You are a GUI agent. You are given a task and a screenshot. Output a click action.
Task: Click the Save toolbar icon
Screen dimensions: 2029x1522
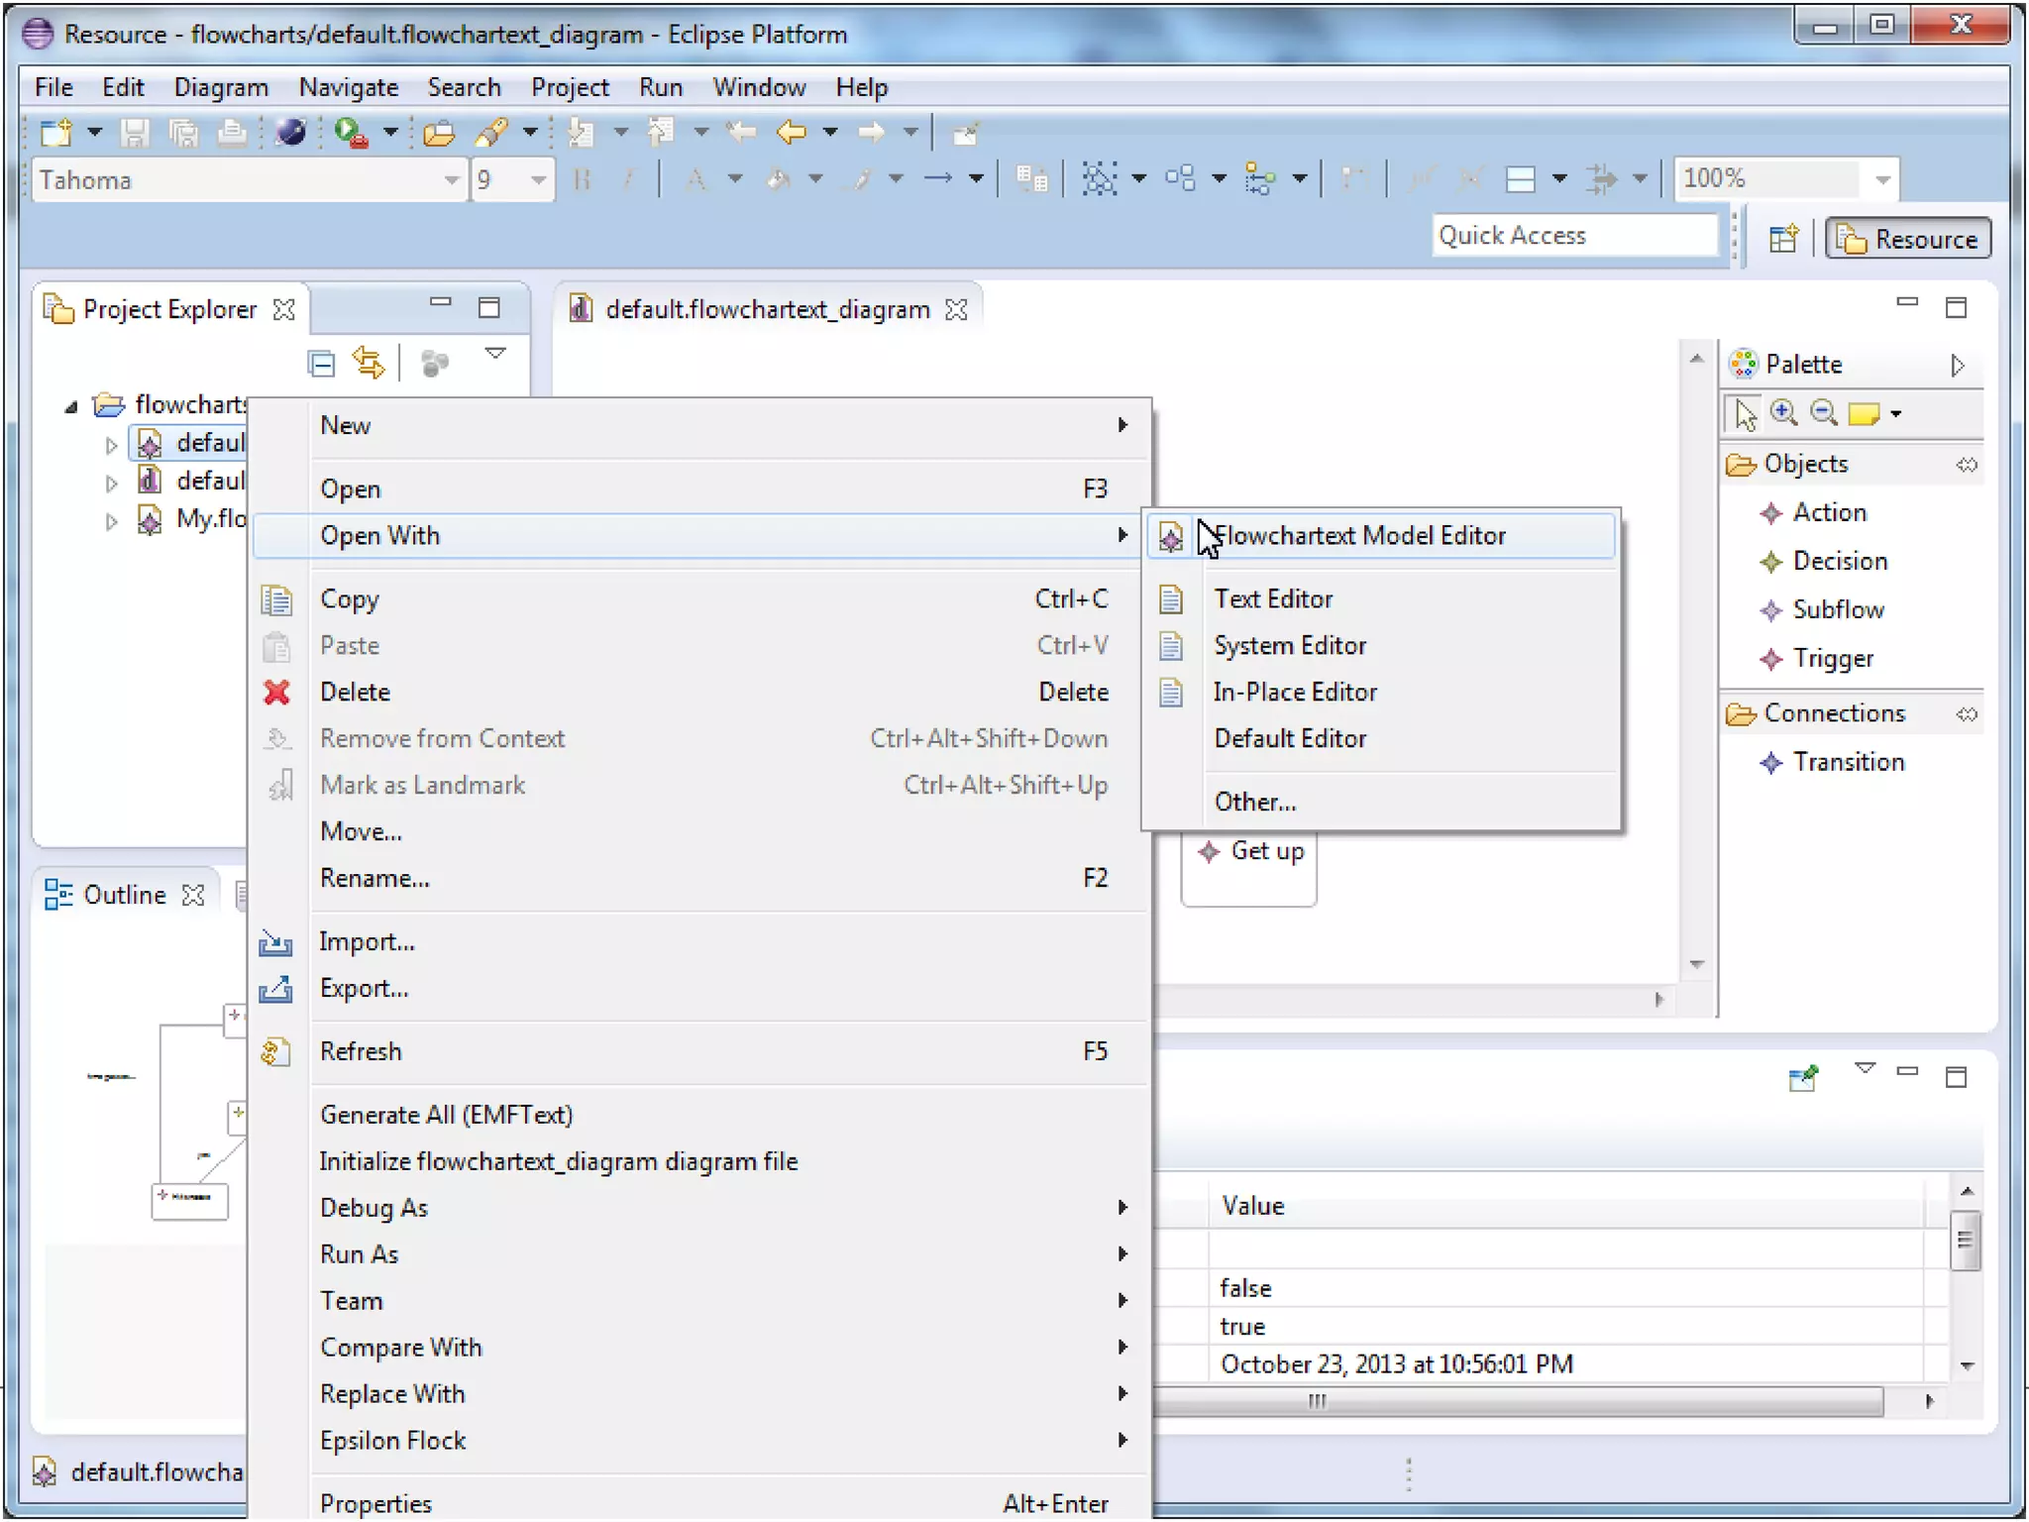point(135,132)
